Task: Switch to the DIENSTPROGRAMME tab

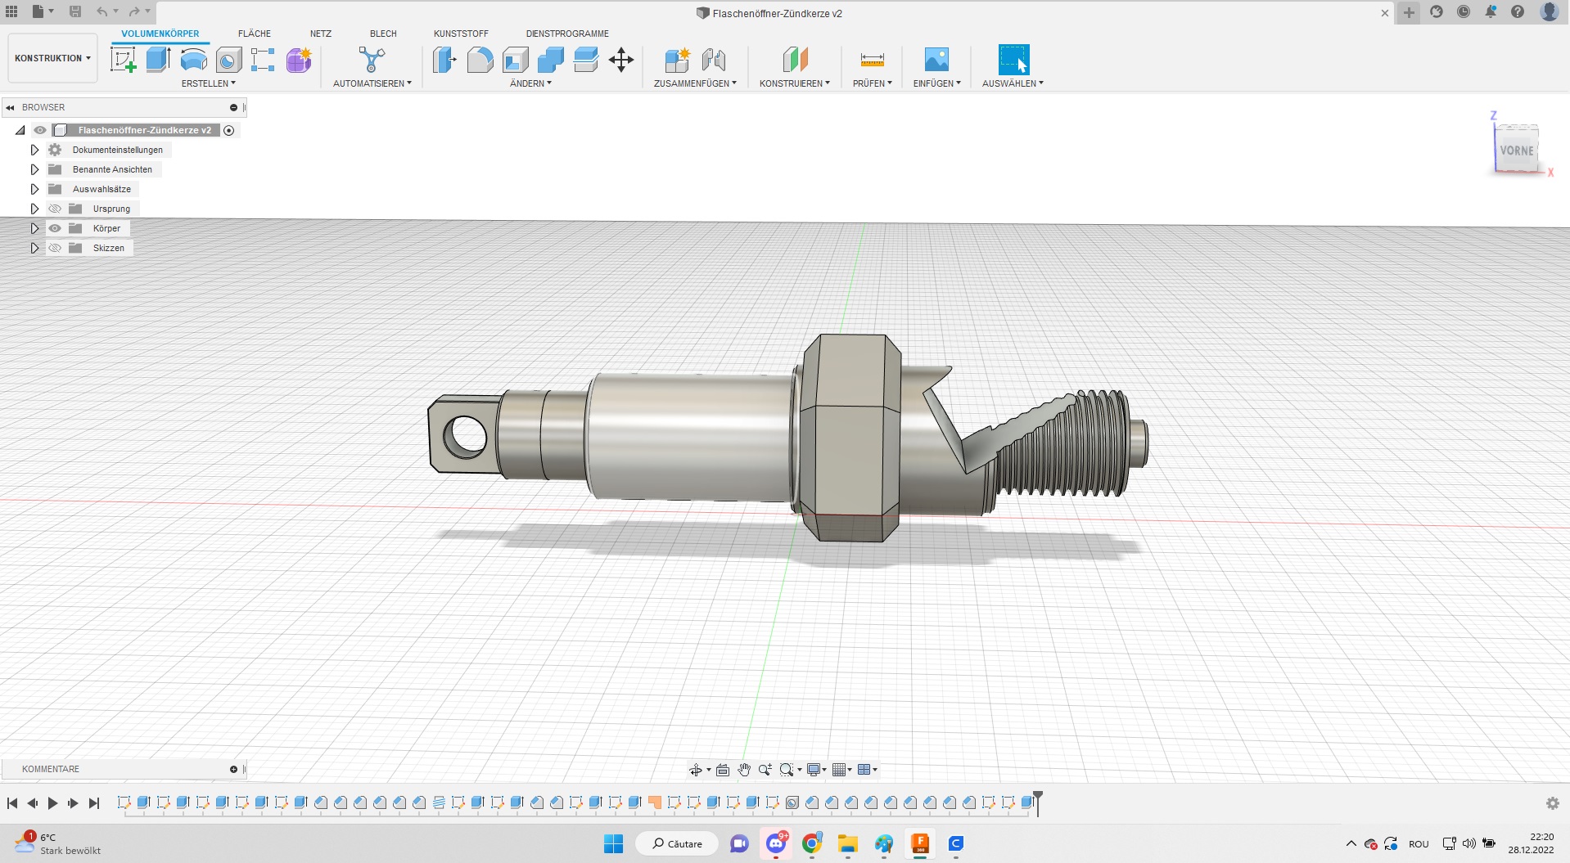Action: (x=567, y=34)
